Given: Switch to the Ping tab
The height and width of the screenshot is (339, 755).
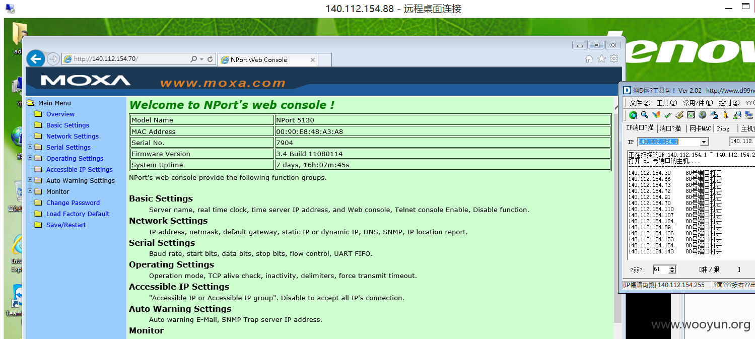Looking at the screenshot, I should pos(723,129).
